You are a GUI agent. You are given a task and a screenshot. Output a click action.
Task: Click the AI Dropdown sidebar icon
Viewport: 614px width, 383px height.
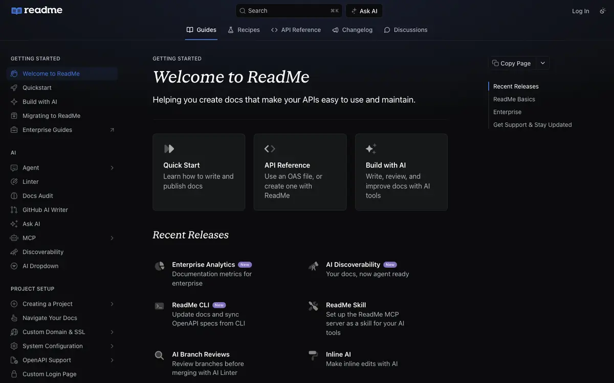click(x=14, y=266)
